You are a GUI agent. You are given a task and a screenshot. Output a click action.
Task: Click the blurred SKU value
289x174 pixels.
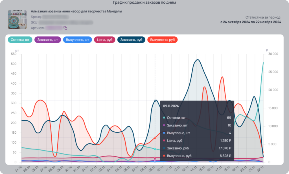[66, 23]
